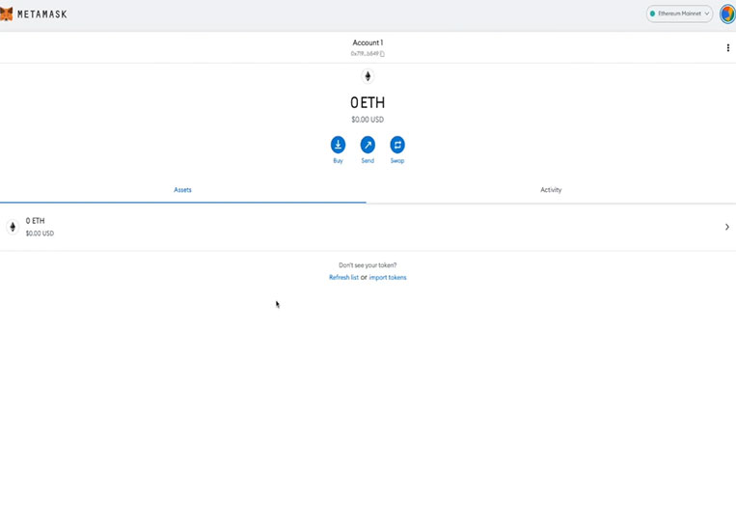The image size is (736, 522).
Task: Click the import tokens link
Action: click(388, 278)
